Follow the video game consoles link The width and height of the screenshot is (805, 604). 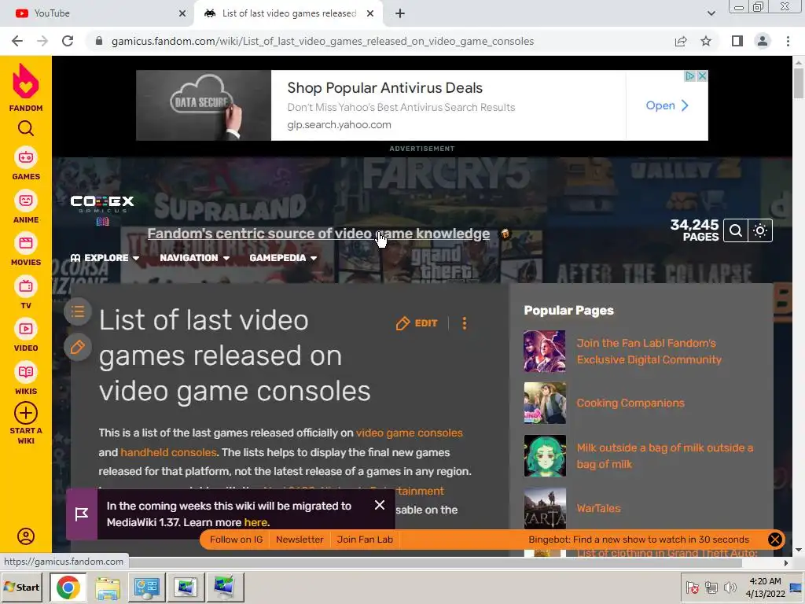point(409,433)
